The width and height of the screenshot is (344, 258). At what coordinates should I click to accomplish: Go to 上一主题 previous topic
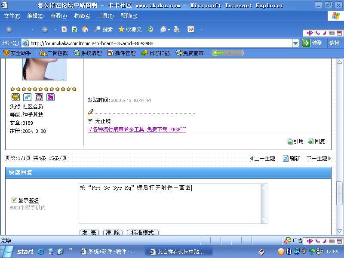[263, 158]
